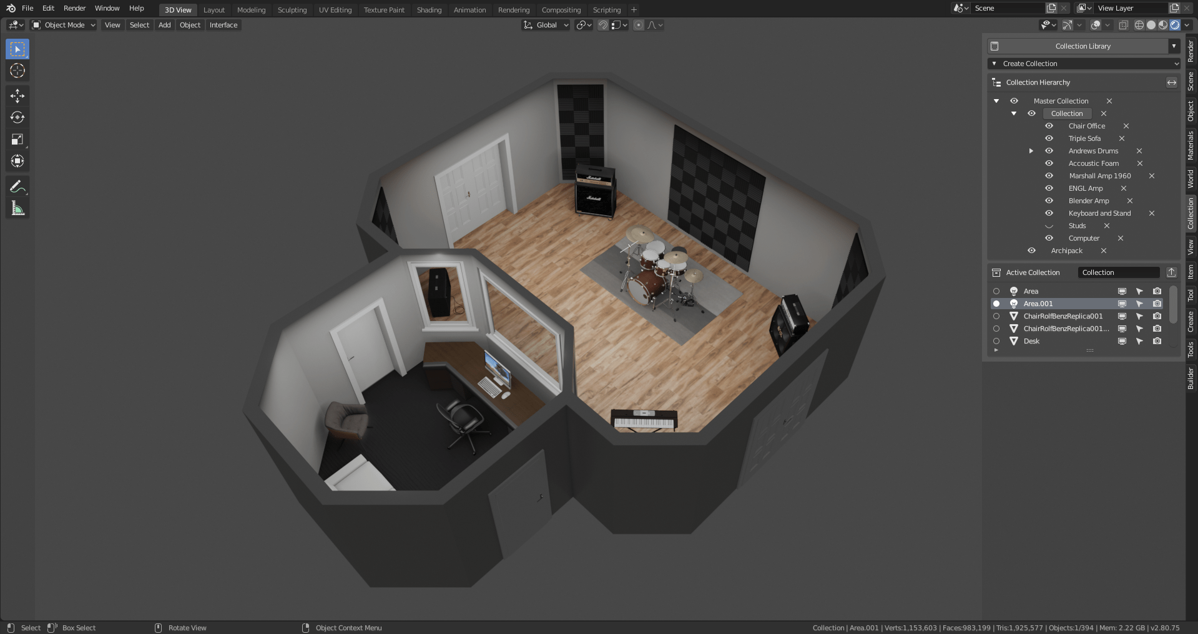Switch to Wireframe viewport shading
1198x634 pixels.
click(1139, 25)
